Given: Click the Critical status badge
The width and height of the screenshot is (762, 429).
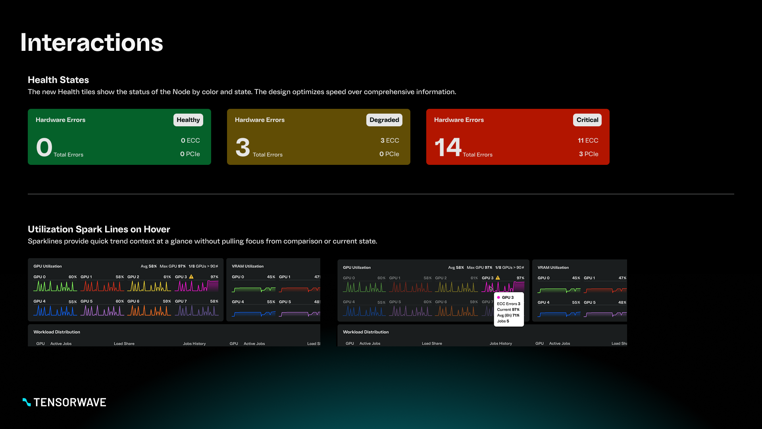Looking at the screenshot, I should 587,120.
